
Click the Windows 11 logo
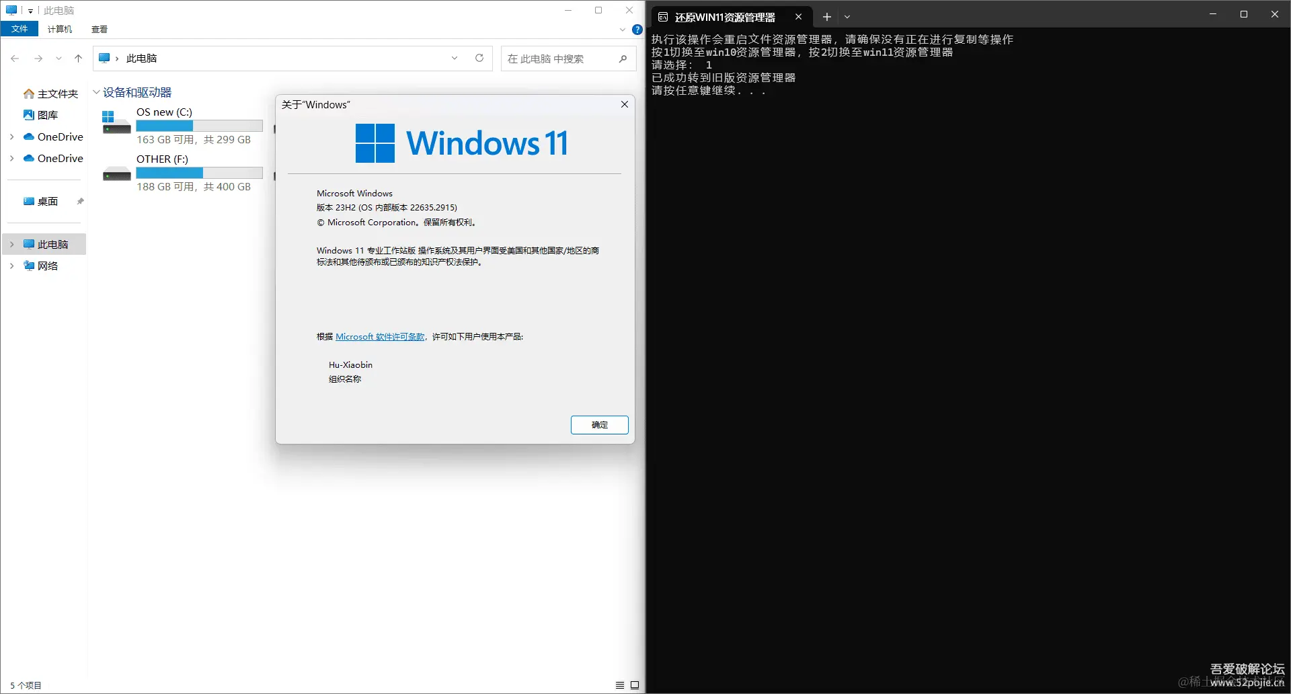tap(462, 143)
